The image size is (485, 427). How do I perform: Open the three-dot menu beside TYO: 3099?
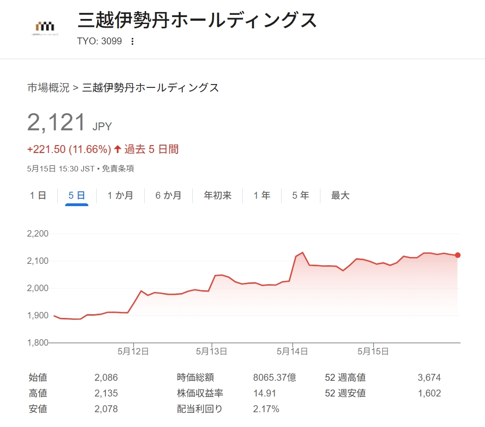pyautogui.click(x=132, y=41)
